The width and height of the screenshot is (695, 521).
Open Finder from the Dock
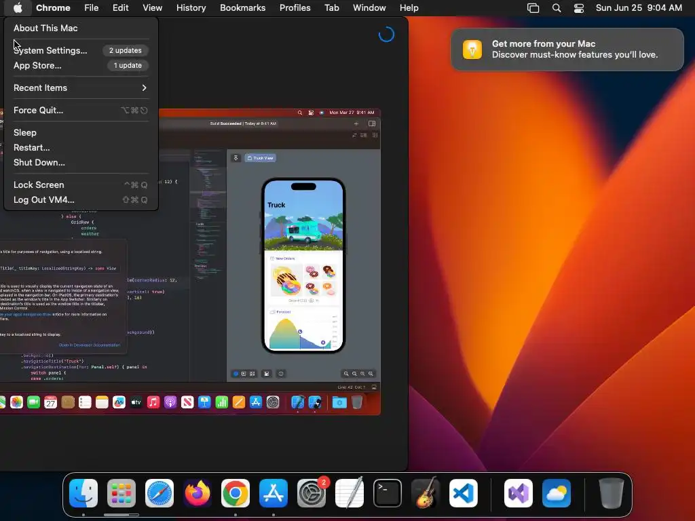click(83, 493)
